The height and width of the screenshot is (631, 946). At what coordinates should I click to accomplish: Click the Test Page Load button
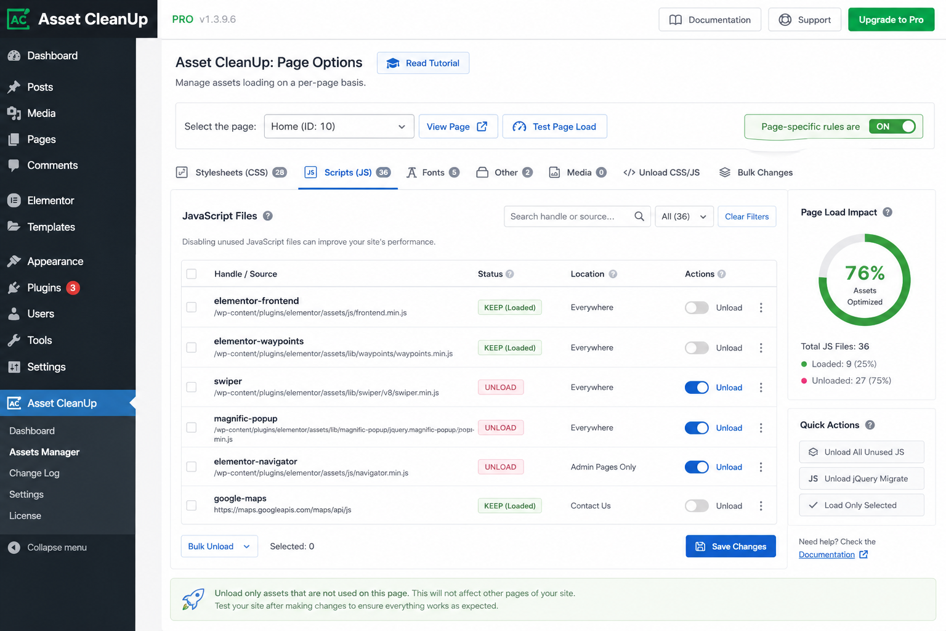coord(555,126)
